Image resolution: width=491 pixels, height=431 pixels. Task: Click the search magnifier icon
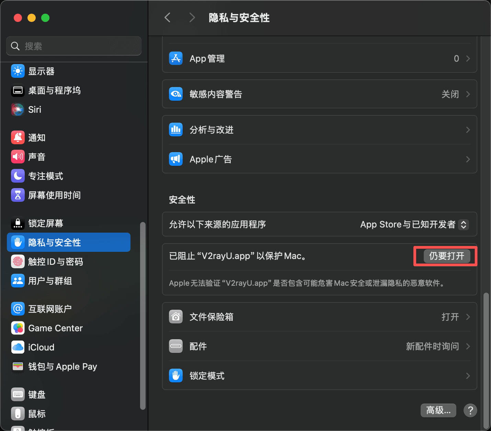pyautogui.click(x=15, y=46)
